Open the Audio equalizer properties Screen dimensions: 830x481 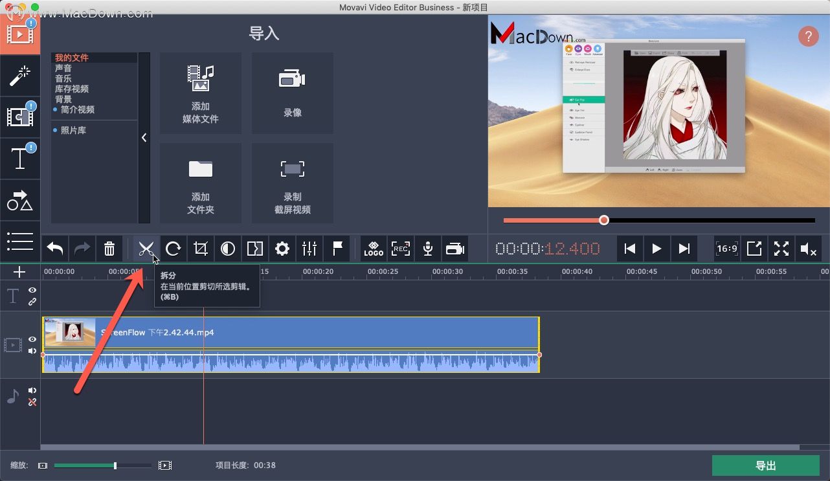point(309,249)
